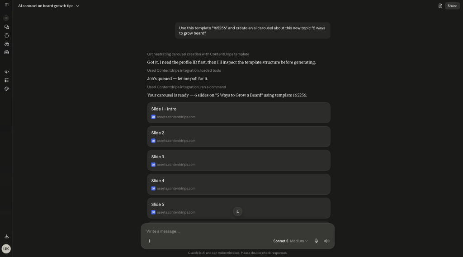
Task: Click the download icon at sidebar bottom
Action: coord(6,236)
